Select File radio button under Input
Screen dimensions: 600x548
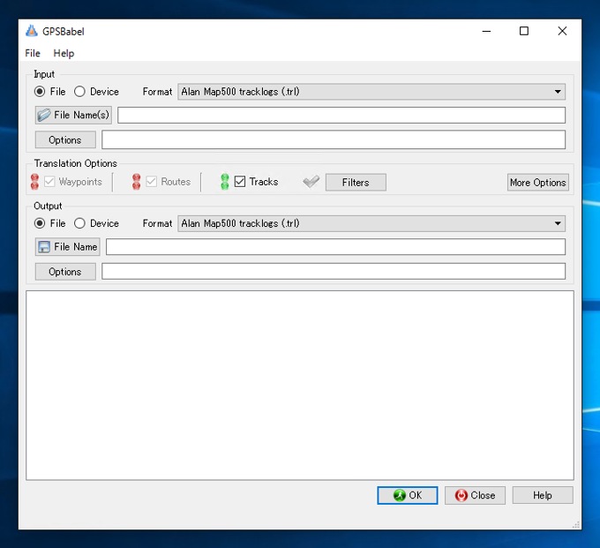point(40,92)
